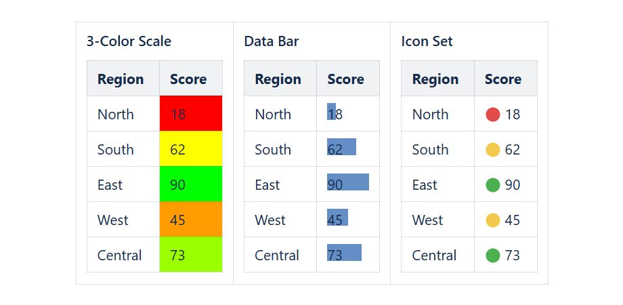Click the red circle icon next to 18
This screenshot has width=623, height=305.
tap(493, 115)
